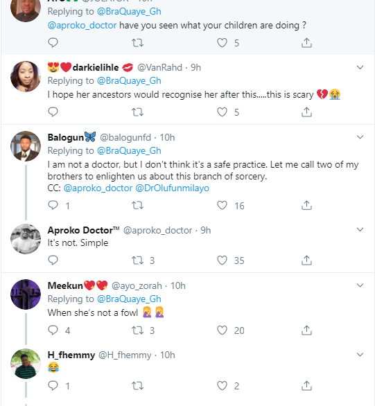Open more options on Aproko Doctor's tweet

pyautogui.click(x=360, y=229)
